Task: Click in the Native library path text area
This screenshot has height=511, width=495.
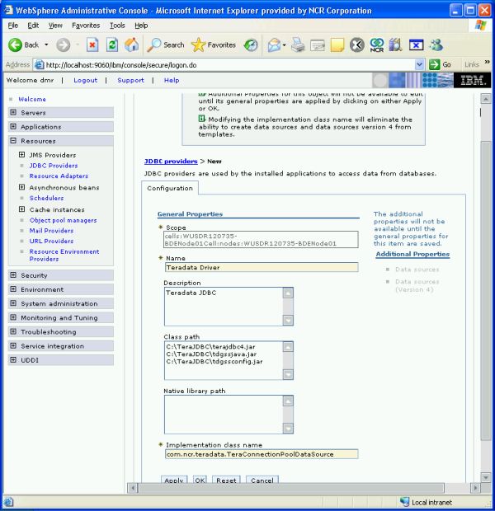Action: tap(224, 415)
